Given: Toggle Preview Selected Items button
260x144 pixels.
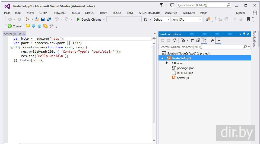Looking at the screenshot, I should (x=218, y=40).
